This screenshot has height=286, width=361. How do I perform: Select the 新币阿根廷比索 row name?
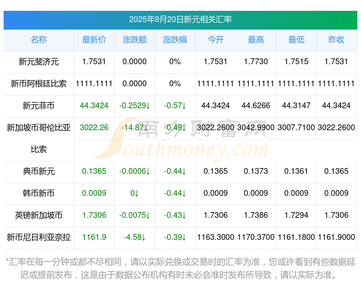[x=39, y=84]
